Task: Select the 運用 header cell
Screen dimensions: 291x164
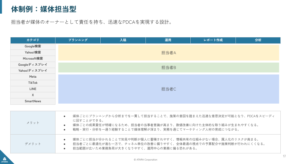Action: [x=168, y=40]
